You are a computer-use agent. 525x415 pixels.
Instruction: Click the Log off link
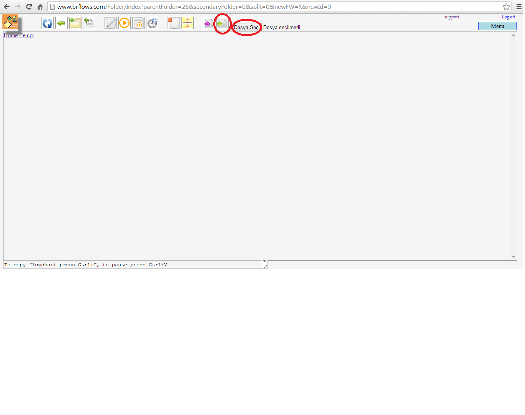(508, 17)
